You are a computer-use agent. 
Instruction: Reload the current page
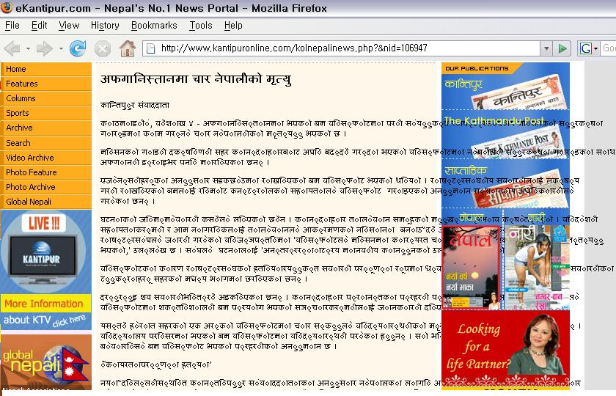[77, 48]
